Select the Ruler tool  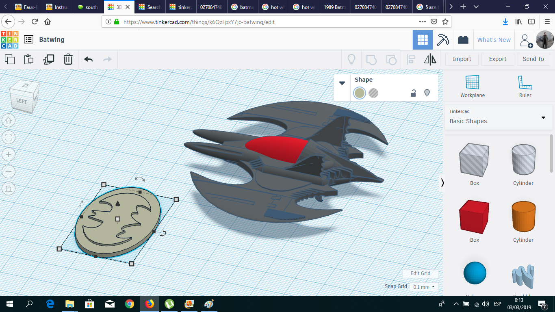point(525,87)
